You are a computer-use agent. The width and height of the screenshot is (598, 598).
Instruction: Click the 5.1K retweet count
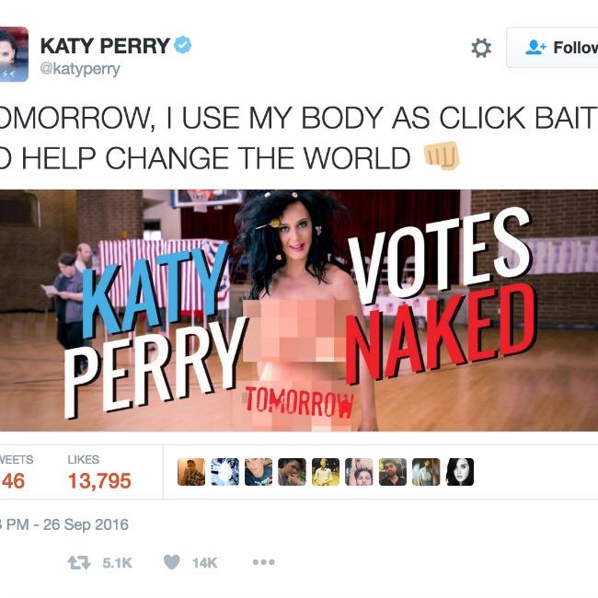click(x=117, y=563)
